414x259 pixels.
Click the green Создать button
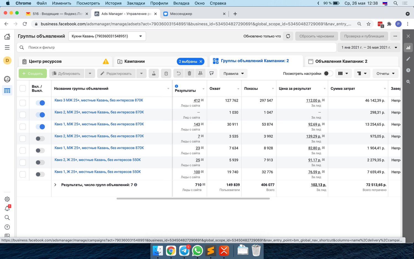point(33,73)
